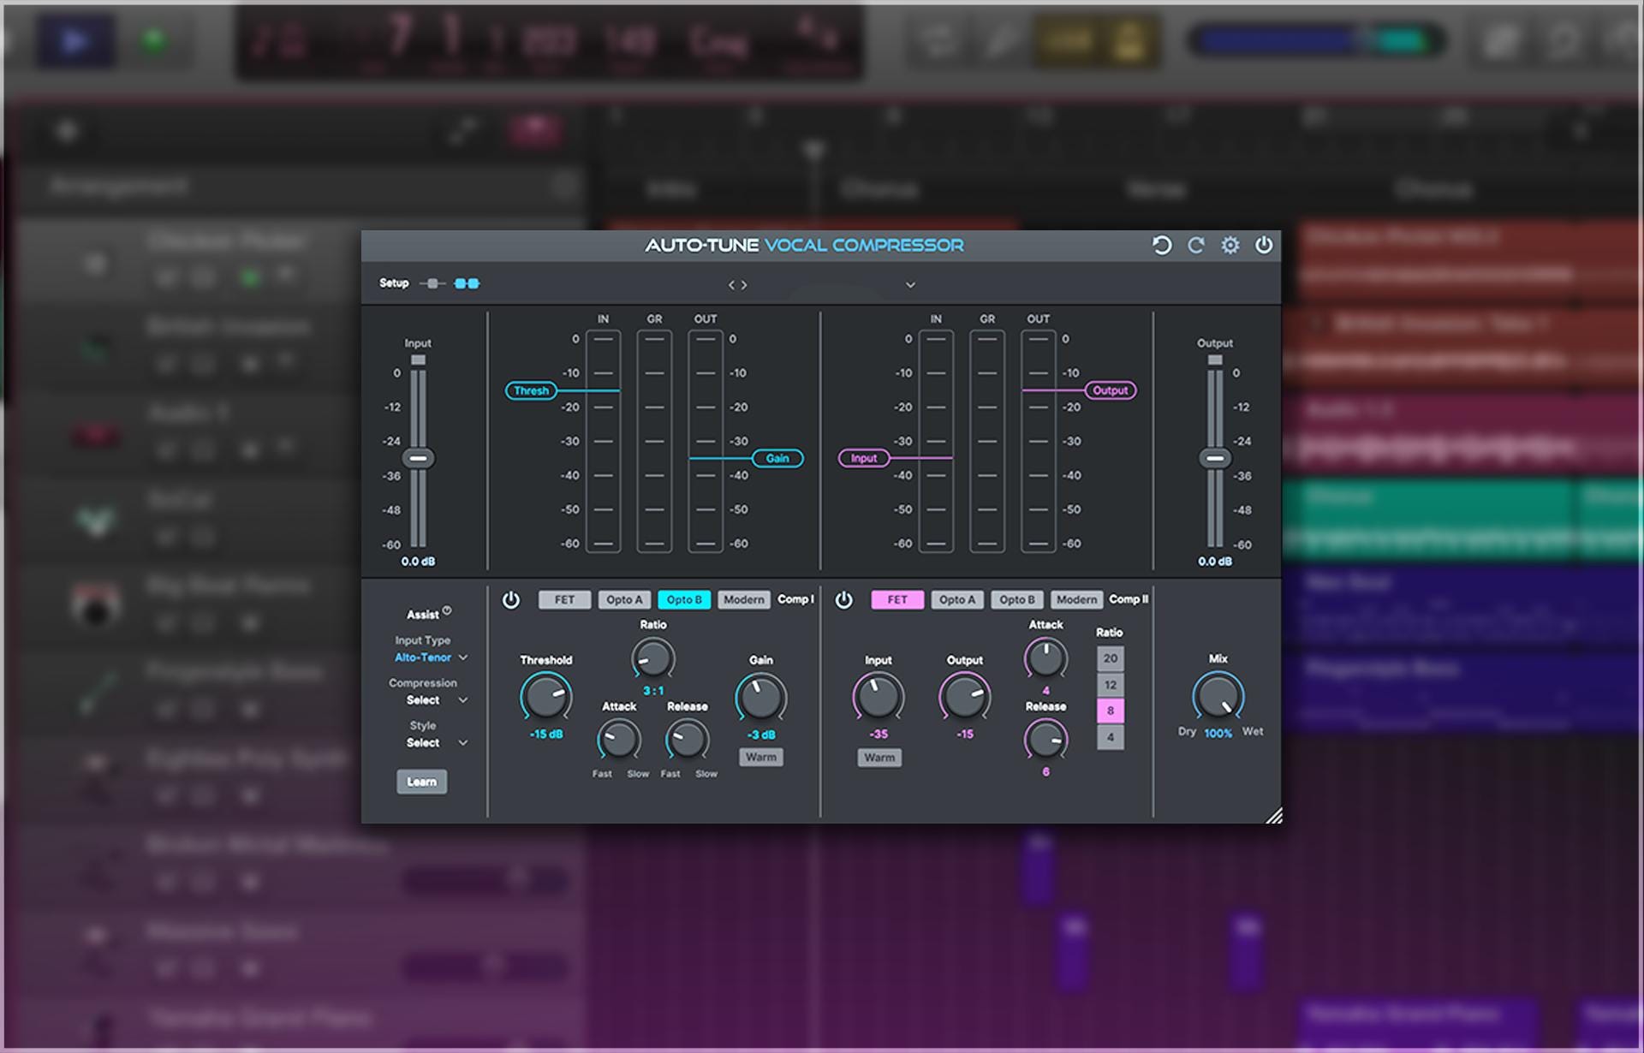Click the Comp II Output knob
Viewport: 1644px width, 1053px height.
point(965,698)
